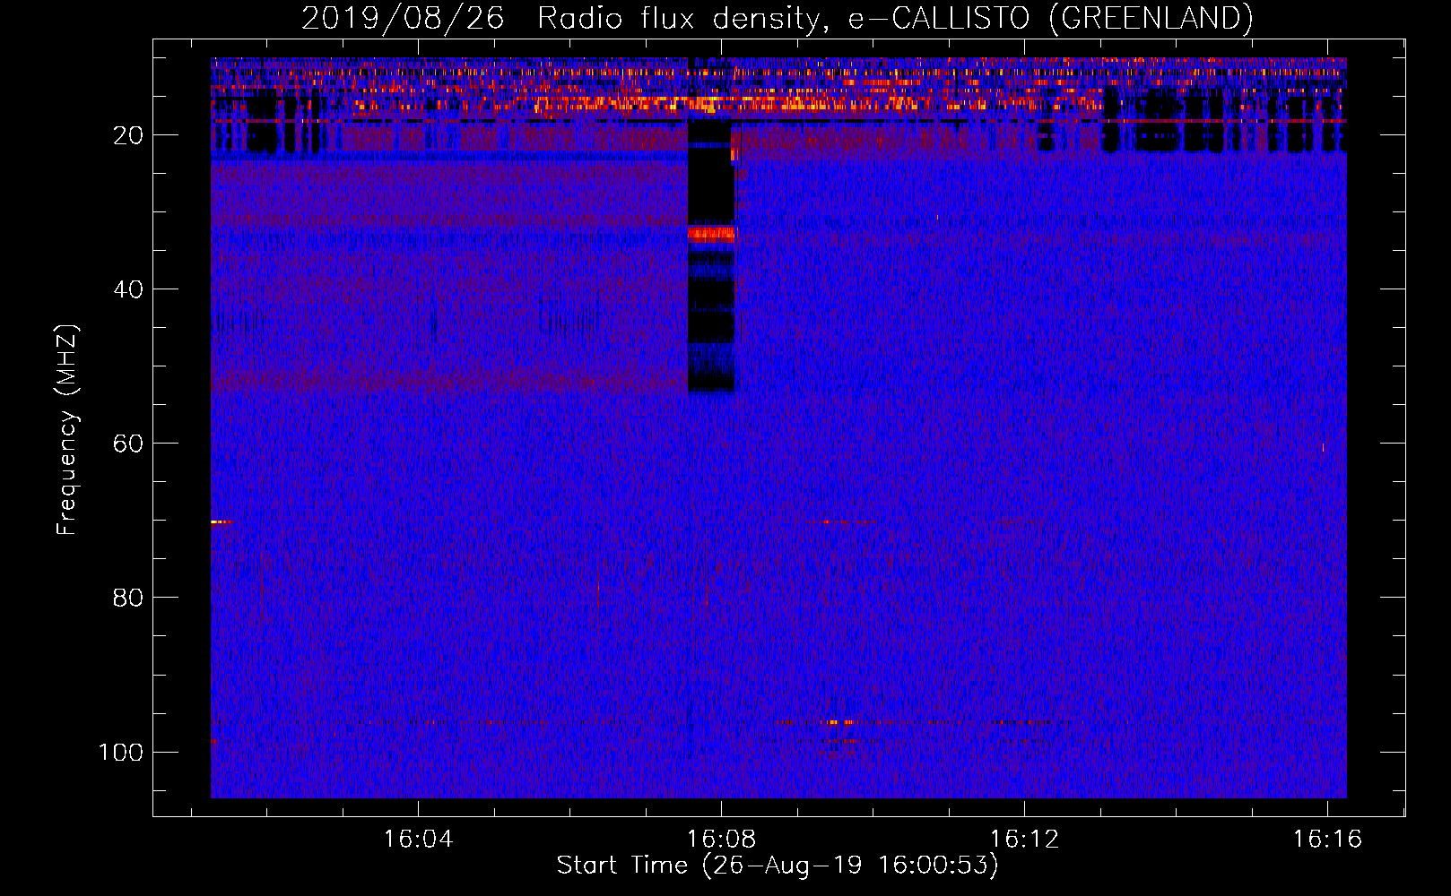Click the bright spot near 96 MHz after 16:09

(x=839, y=722)
